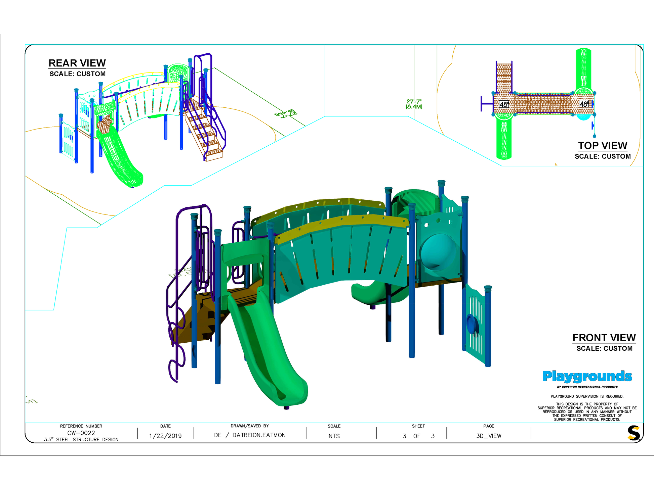Screen dimensions: 654x490
Task: Click the reference number CW-0022
Action: (81, 433)
